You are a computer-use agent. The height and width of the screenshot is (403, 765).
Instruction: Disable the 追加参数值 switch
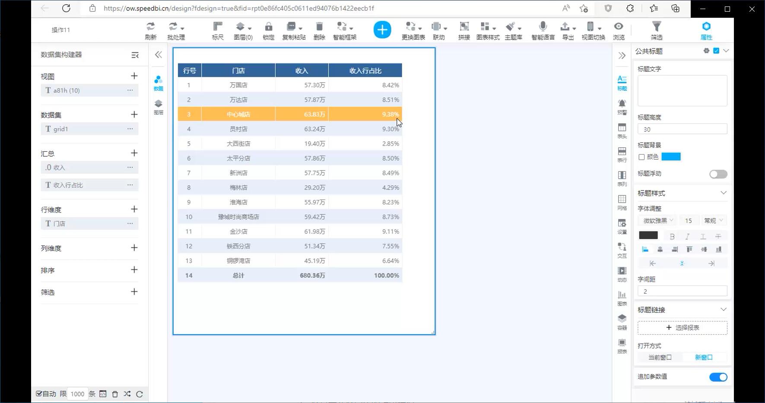pyautogui.click(x=718, y=377)
